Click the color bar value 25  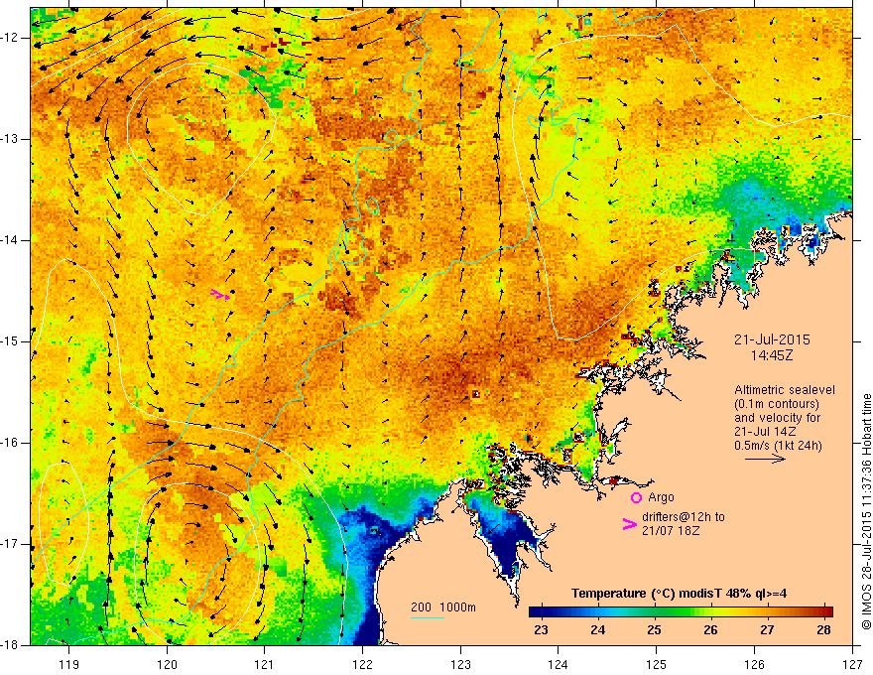(x=654, y=630)
